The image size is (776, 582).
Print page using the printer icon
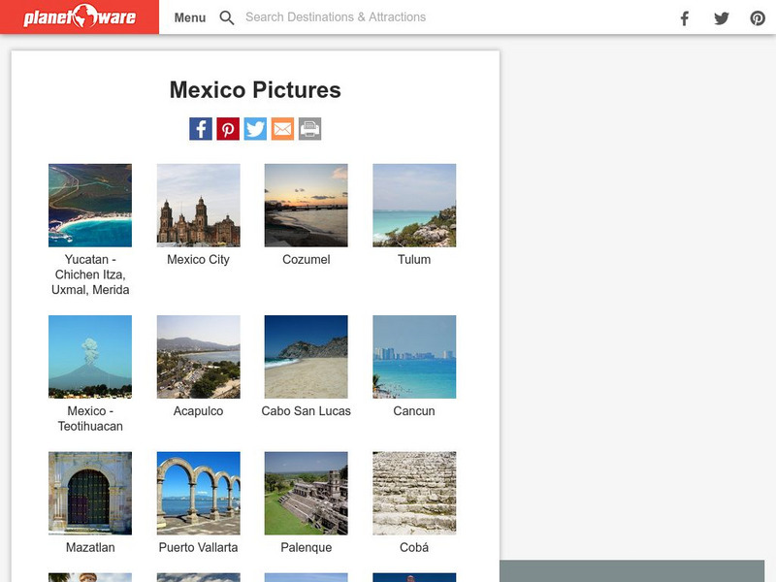[x=309, y=129]
